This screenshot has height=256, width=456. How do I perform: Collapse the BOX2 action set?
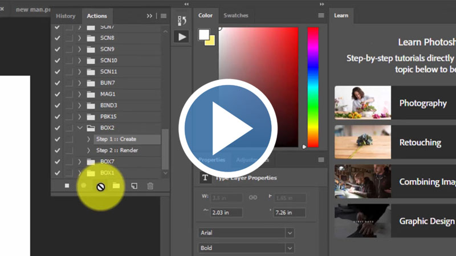click(x=80, y=128)
